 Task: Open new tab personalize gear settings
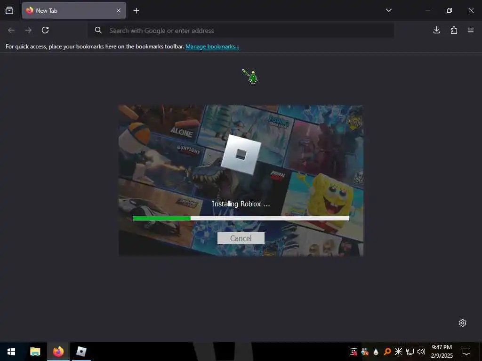pyautogui.click(x=463, y=323)
